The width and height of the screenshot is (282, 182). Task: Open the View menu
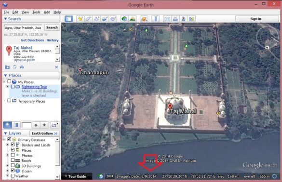[x=26, y=12]
